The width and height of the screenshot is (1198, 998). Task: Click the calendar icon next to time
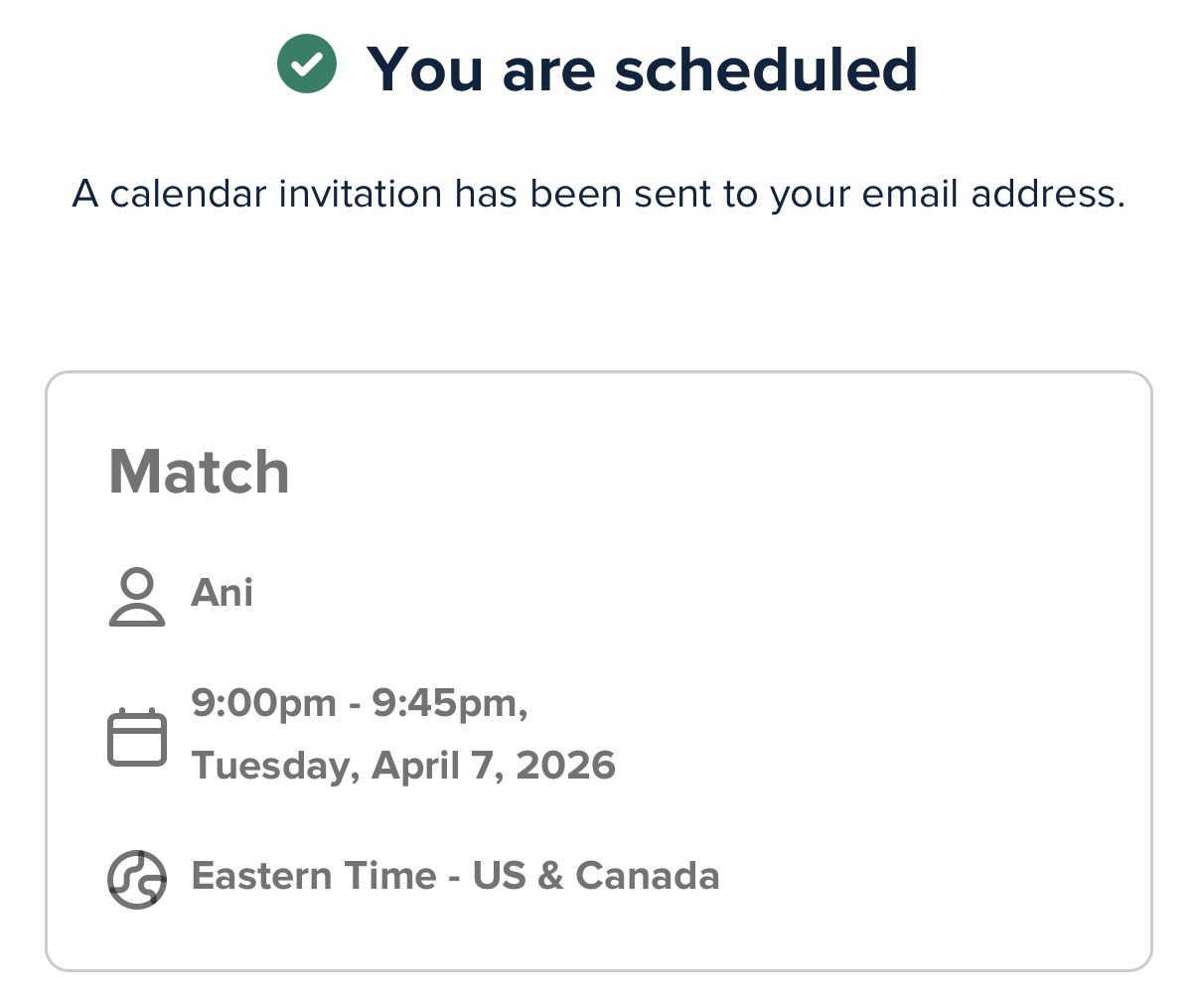tap(136, 737)
